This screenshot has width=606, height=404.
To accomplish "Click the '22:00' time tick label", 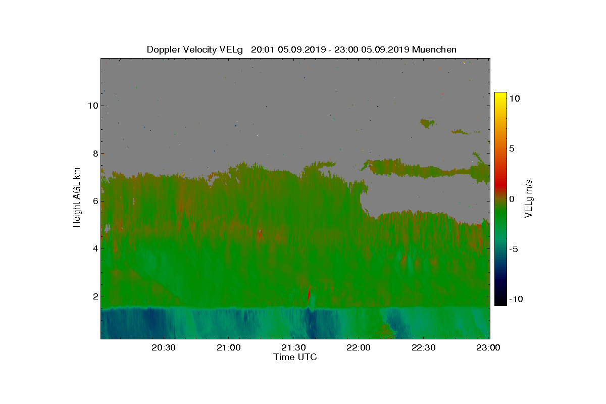I will pos(359,348).
